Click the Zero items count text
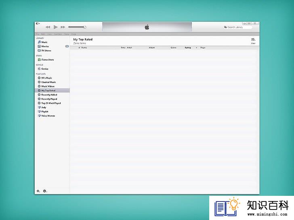The width and height of the screenshot is (294, 220). [x=80, y=43]
